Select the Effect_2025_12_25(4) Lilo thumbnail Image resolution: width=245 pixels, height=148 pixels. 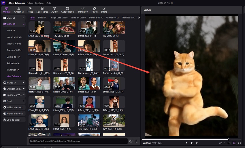click(89, 102)
